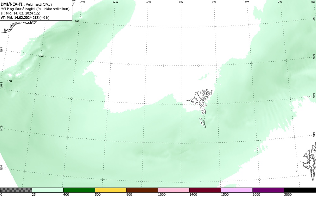Viewport: 316px width, 197px height.
Task: Click the "101" pressure value on map
Action: coord(77,21)
